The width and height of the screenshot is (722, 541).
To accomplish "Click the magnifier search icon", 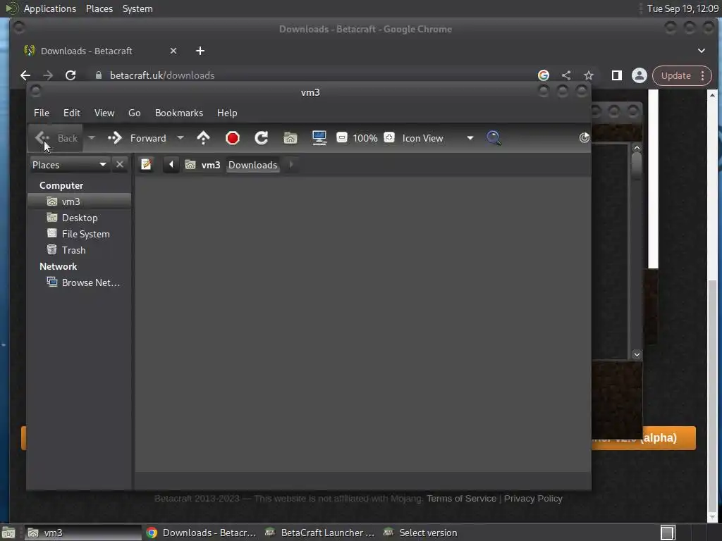I will 494,138.
